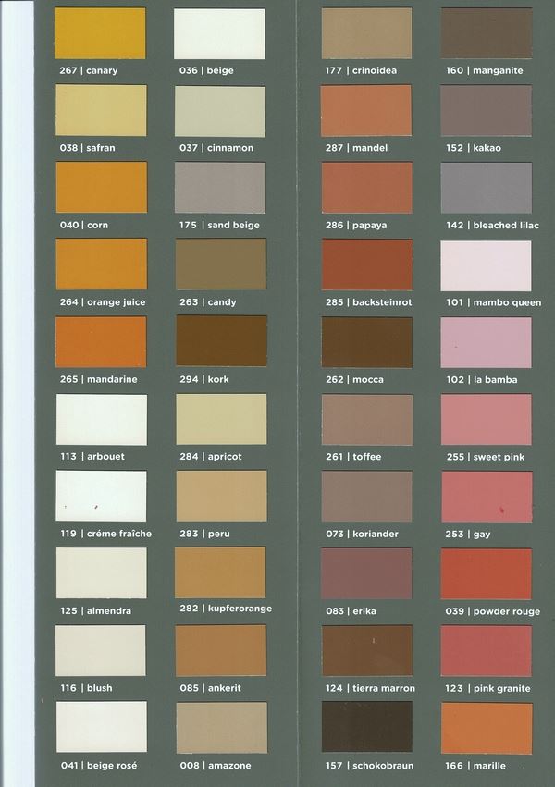The height and width of the screenshot is (787, 555).
Task: Click the 157 schokobraun dark swatch
Action: tap(366, 726)
